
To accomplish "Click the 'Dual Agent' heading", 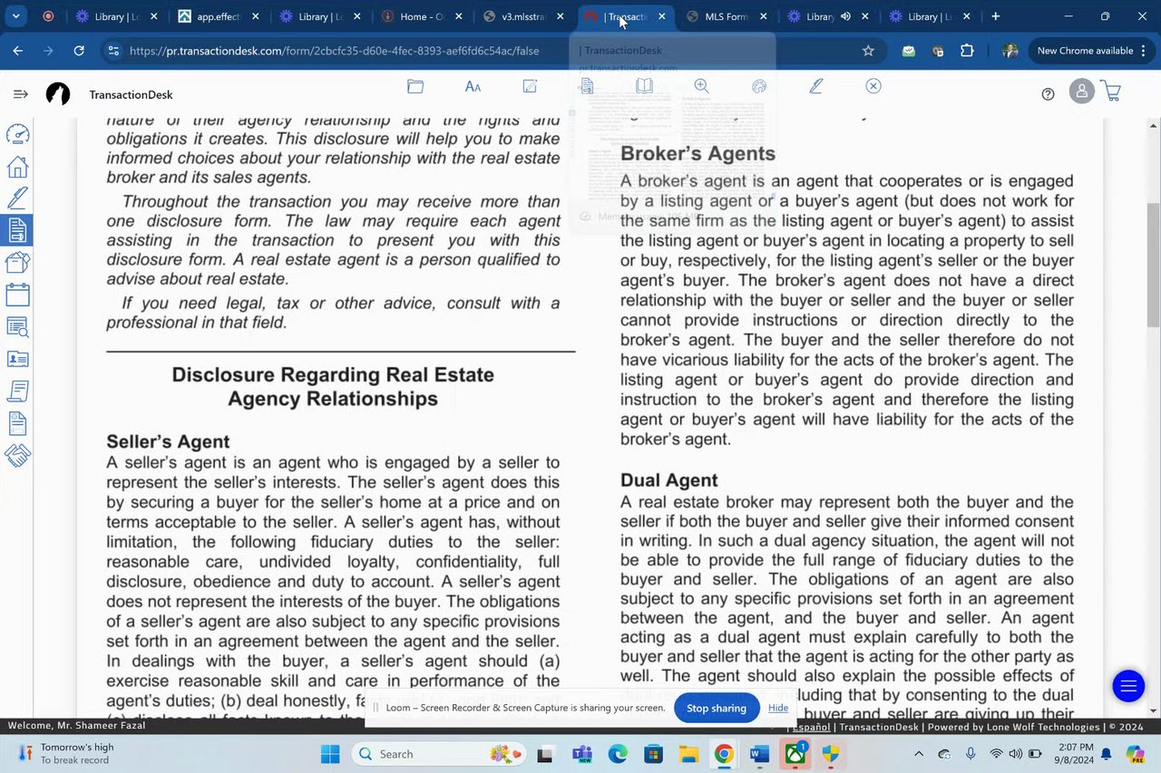I will pyautogui.click(x=669, y=480).
